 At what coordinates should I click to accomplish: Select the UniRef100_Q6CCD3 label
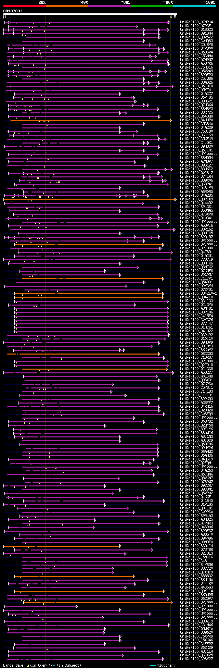pyautogui.click(x=197, y=354)
